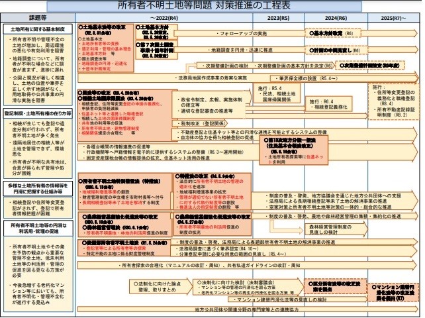Click the 税制改正（登記関係）bar
Screen dimensions: 425x318
coord(199,122)
